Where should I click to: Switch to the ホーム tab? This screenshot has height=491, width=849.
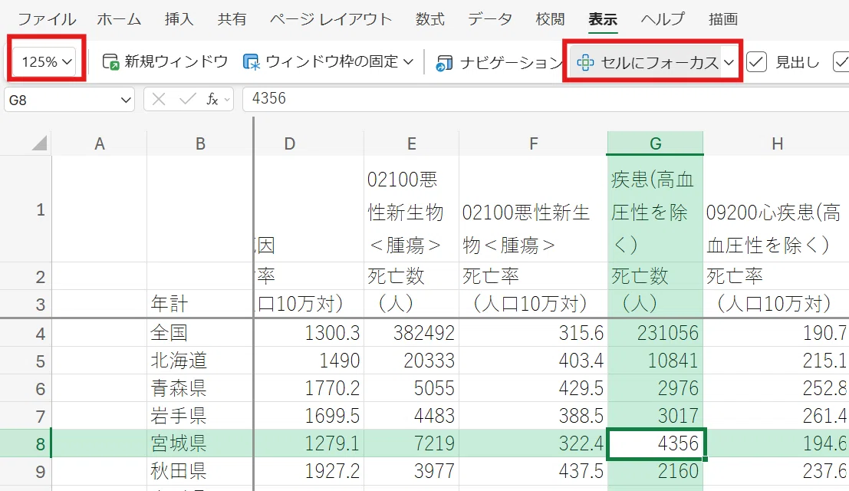(x=119, y=19)
